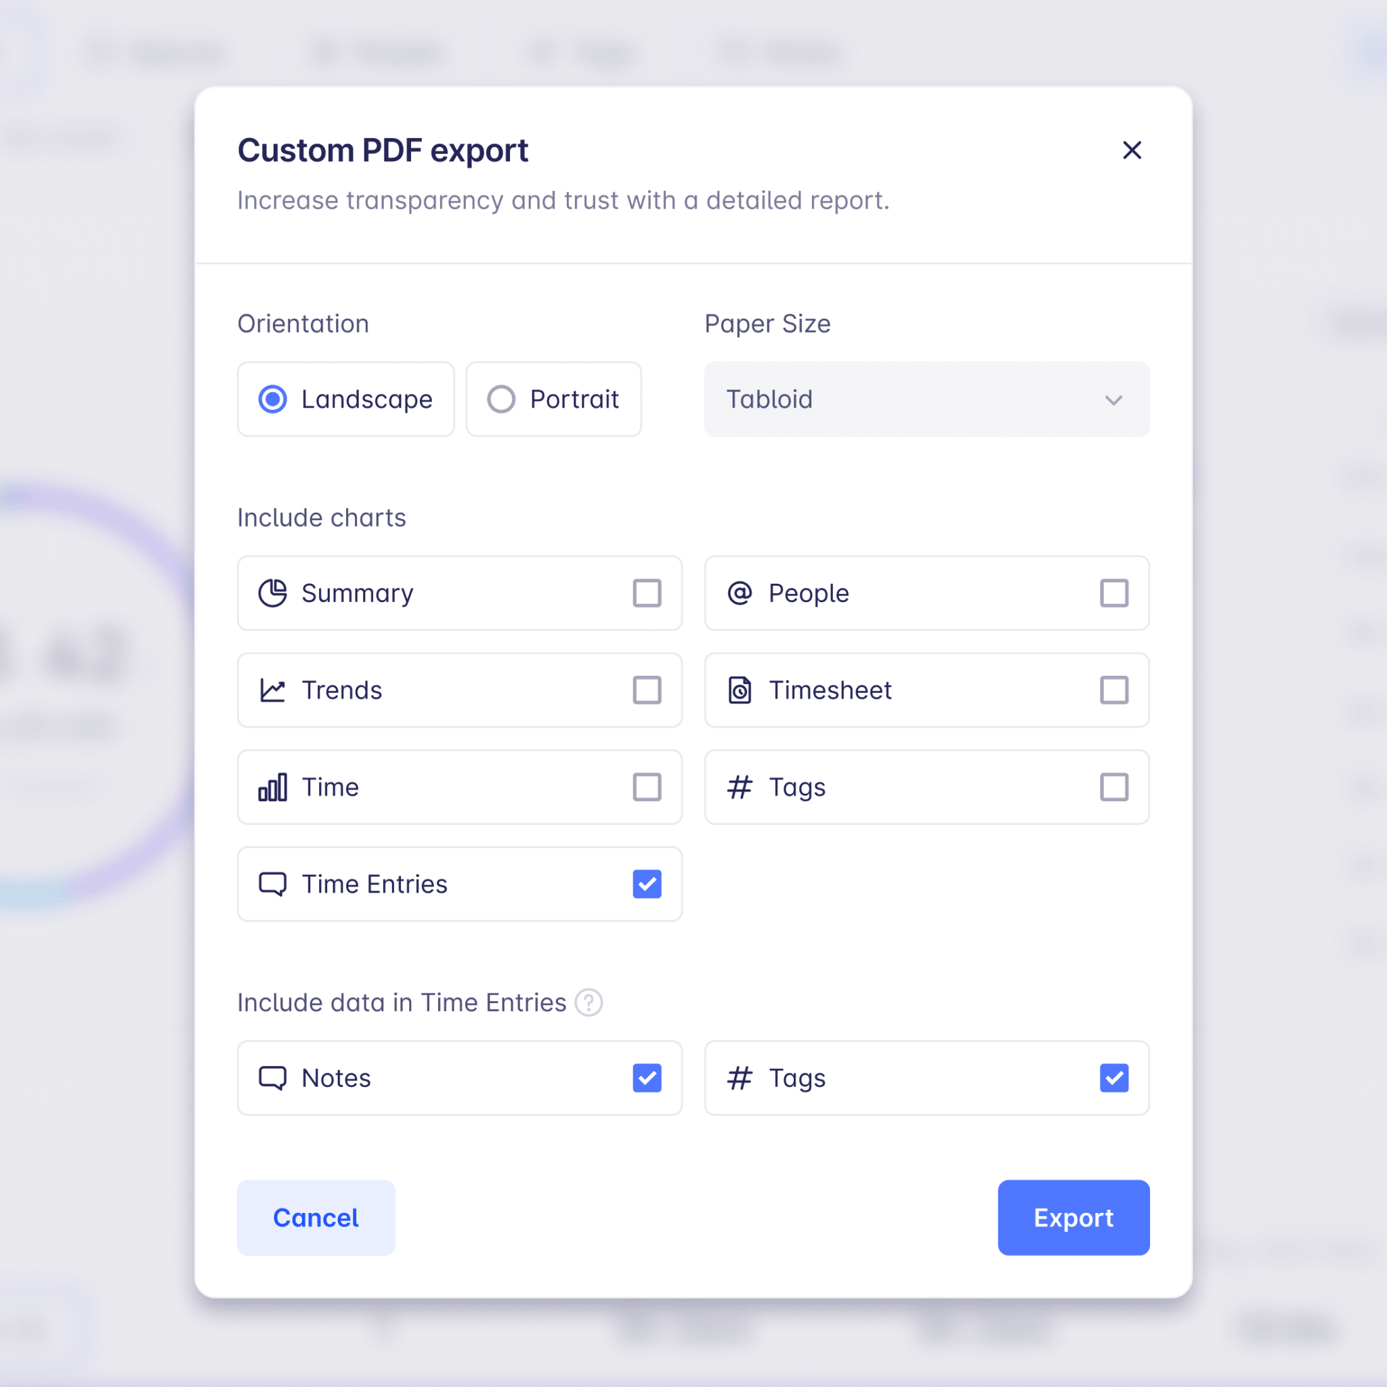Viewport: 1387px width, 1387px height.
Task: Expand paper size list via chevron arrow
Action: 1113,400
